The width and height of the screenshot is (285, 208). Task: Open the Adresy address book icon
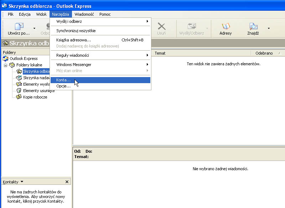click(226, 26)
